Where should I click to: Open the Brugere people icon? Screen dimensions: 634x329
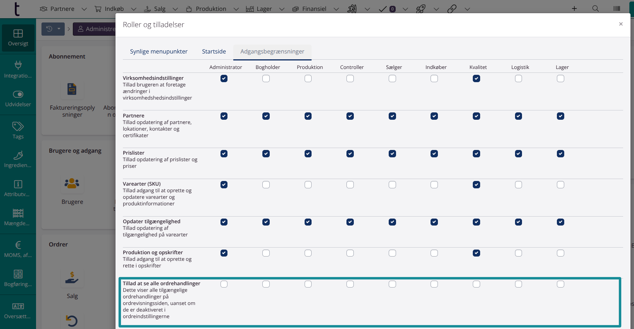[72, 183]
